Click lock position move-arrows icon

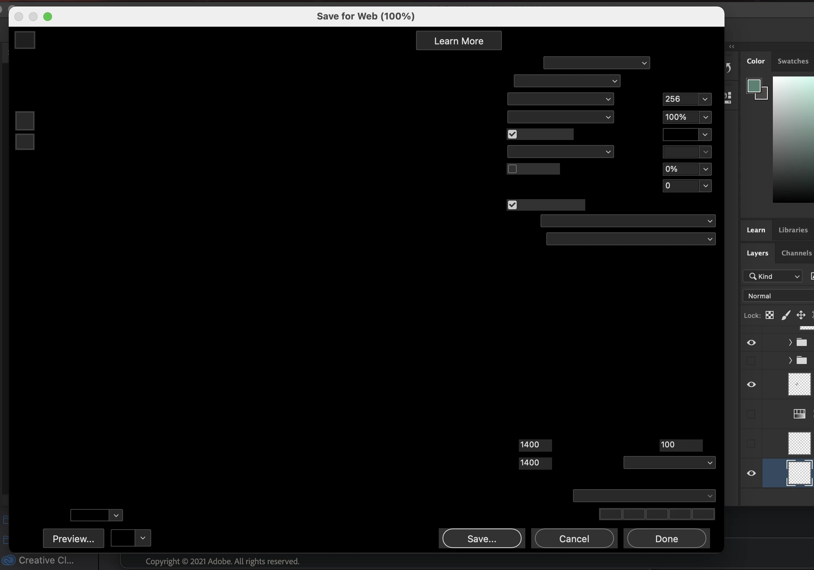click(x=801, y=315)
